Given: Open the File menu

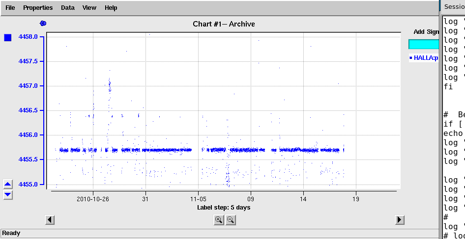Looking at the screenshot, I should coord(10,8).
